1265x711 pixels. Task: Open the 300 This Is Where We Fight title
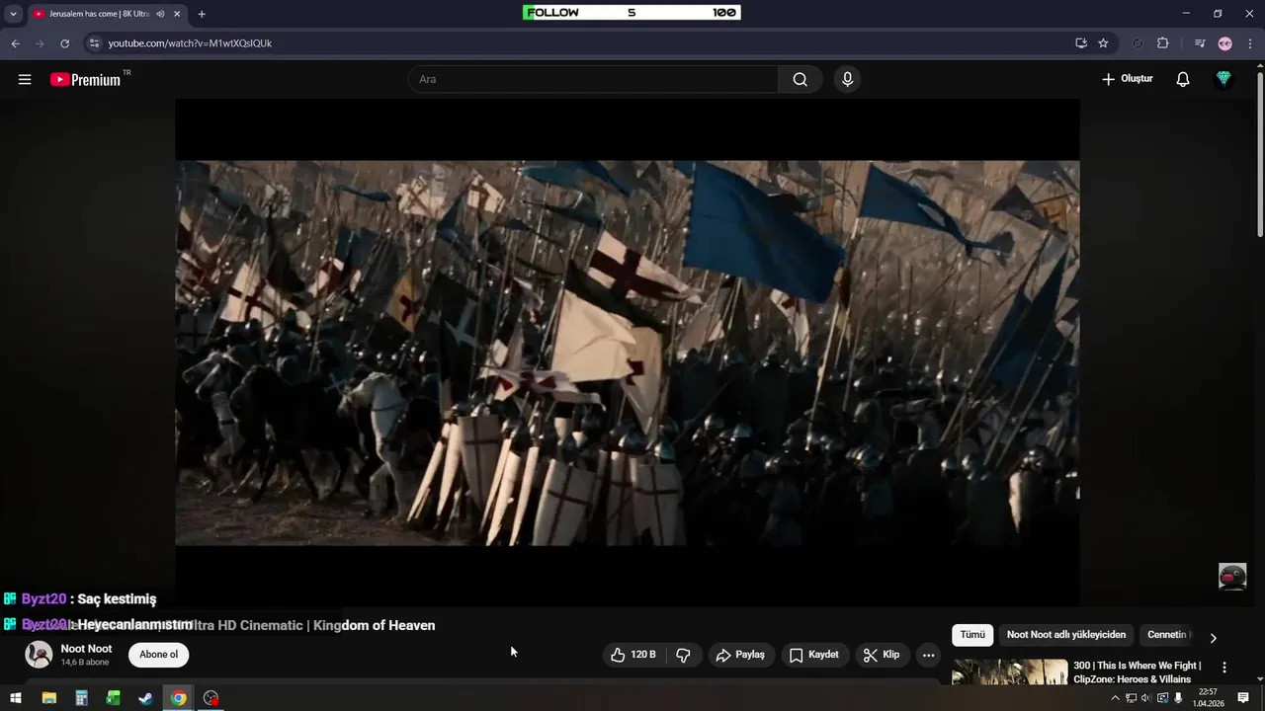(1137, 672)
